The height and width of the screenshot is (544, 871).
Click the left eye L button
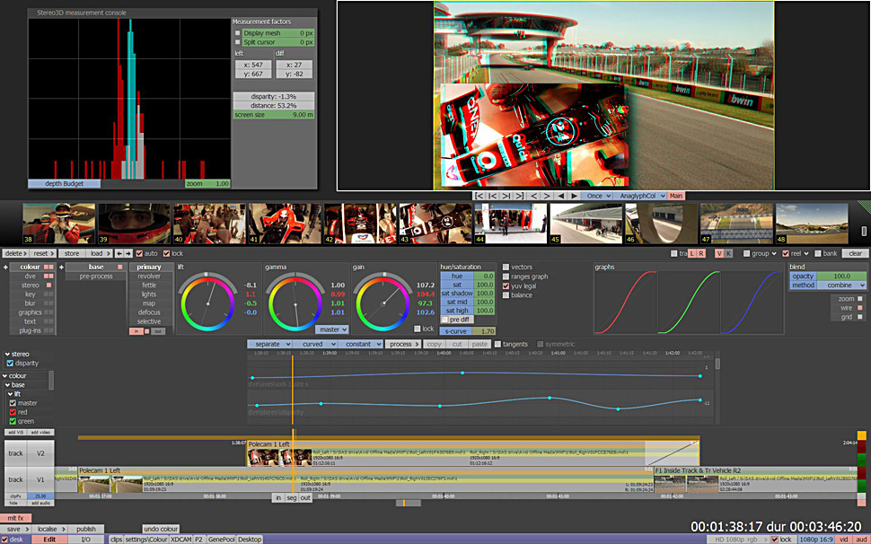click(x=691, y=254)
